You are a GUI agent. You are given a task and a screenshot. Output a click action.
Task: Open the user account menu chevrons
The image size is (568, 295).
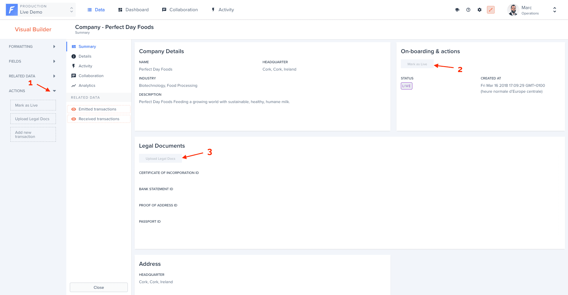pyautogui.click(x=555, y=10)
